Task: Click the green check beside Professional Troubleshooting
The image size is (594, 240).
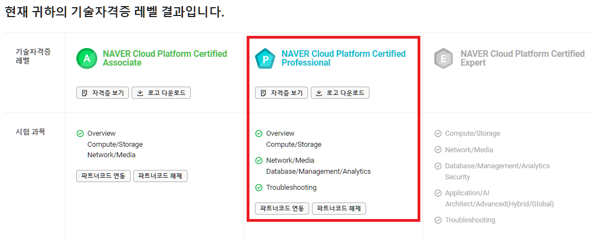Action: coord(259,188)
